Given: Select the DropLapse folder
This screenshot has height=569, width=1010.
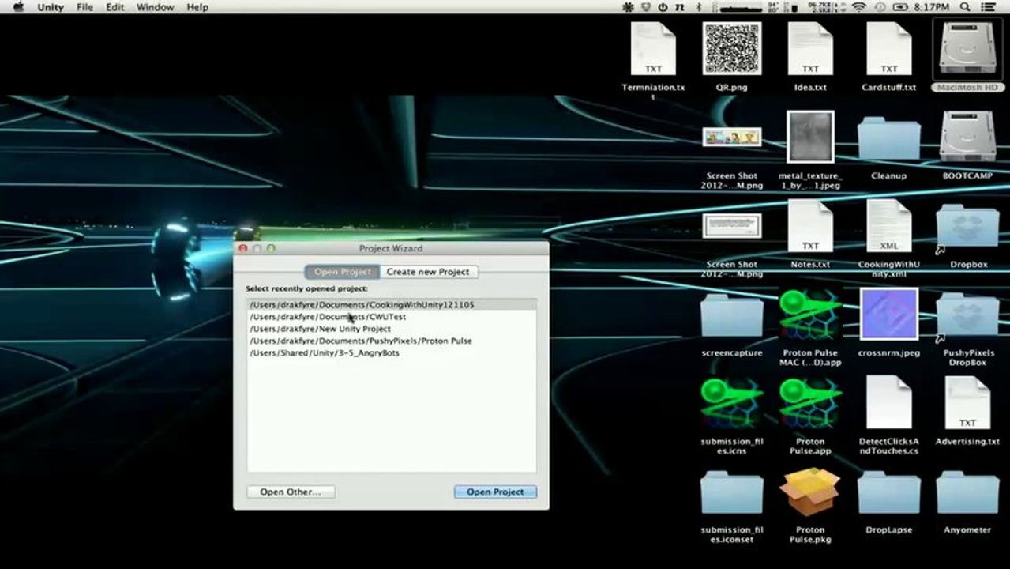Looking at the screenshot, I should coord(889,493).
